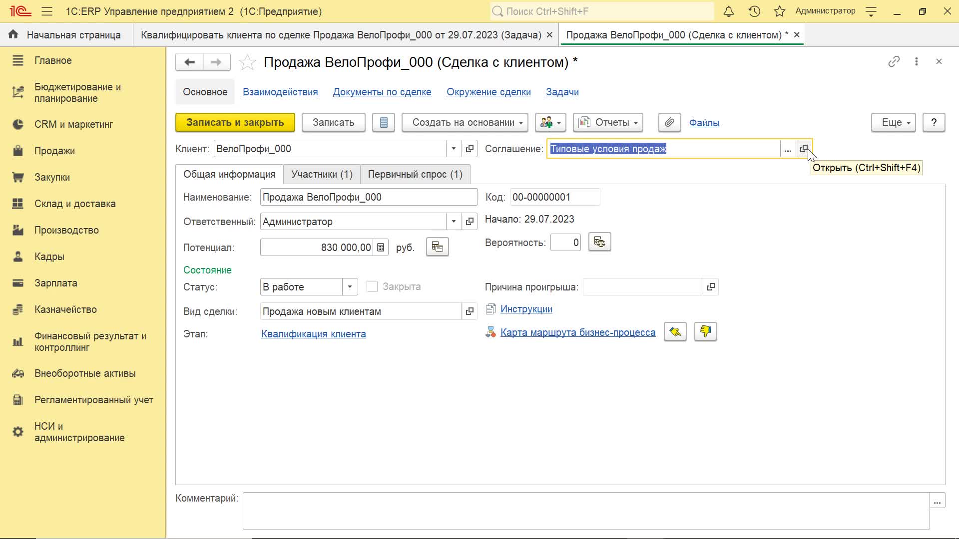
Task: Toggle the Закрыта checkbox
Action: pos(372,286)
